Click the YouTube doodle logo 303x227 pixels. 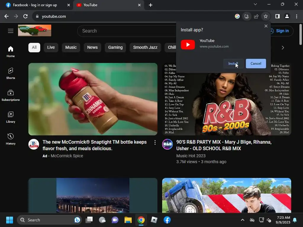35,30
